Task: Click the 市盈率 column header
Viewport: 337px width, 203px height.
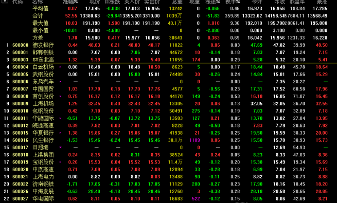Action: click(x=297, y=2)
